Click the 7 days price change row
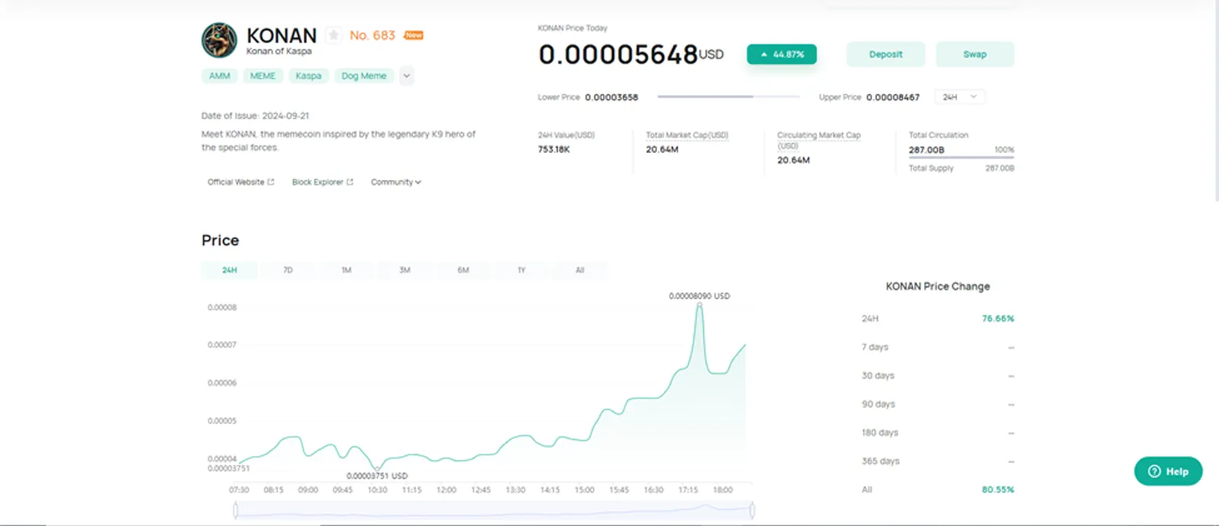1219x526 pixels. click(x=938, y=347)
